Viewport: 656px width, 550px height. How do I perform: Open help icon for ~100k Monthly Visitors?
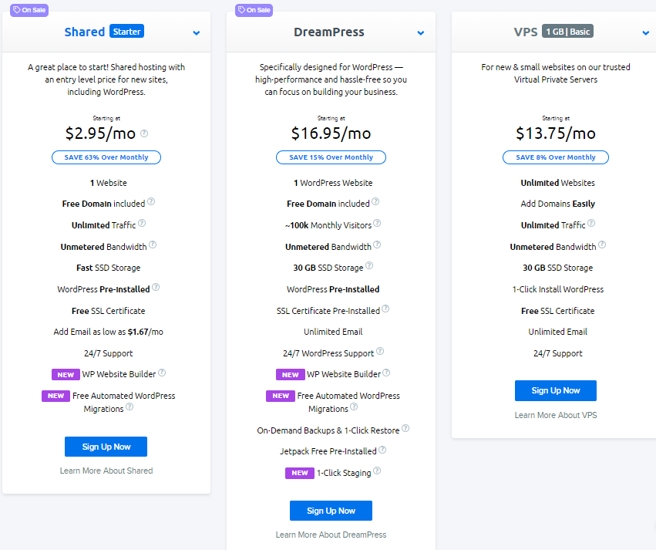coord(377,223)
